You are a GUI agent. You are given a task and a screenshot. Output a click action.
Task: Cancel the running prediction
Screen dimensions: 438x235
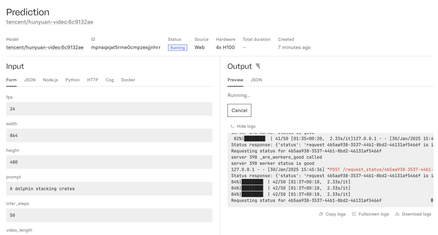click(240, 110)
